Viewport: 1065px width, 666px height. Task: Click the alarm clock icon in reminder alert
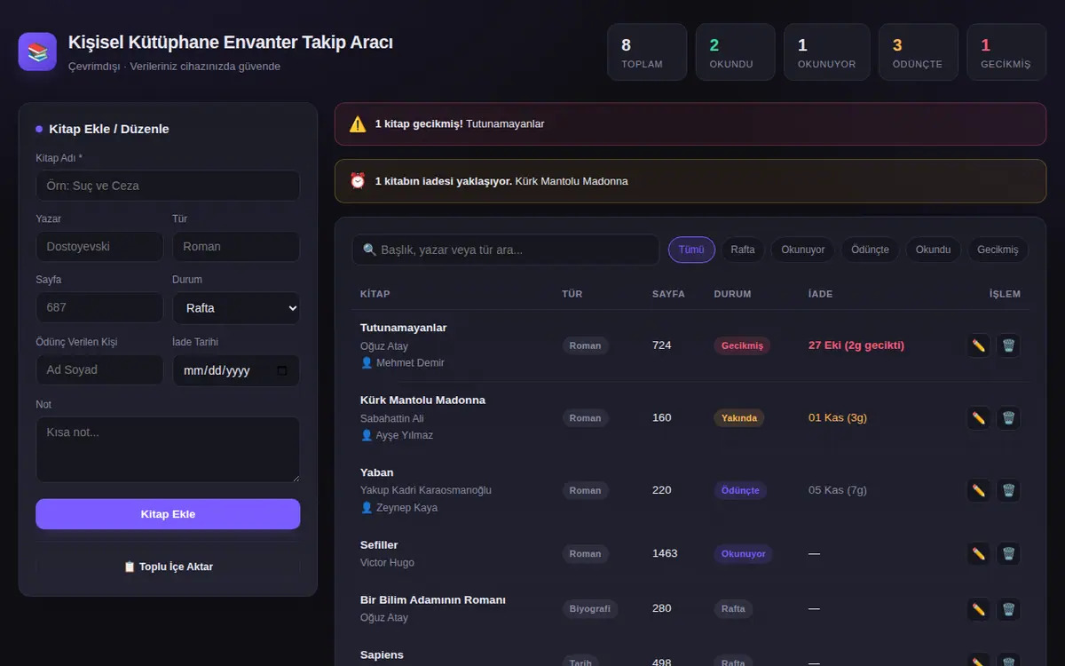358,181
